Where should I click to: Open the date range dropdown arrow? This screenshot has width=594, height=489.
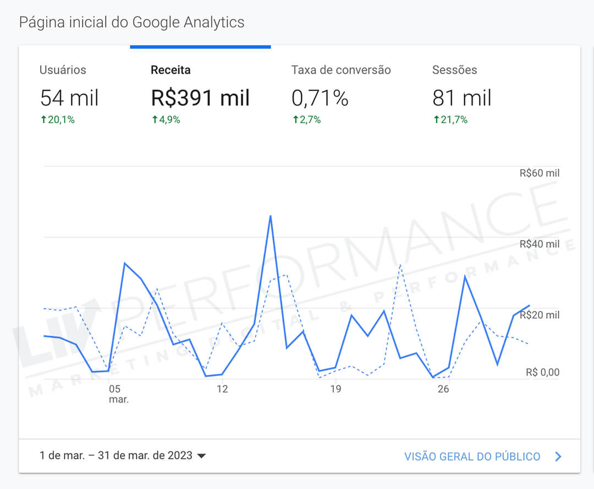[201, 456]
